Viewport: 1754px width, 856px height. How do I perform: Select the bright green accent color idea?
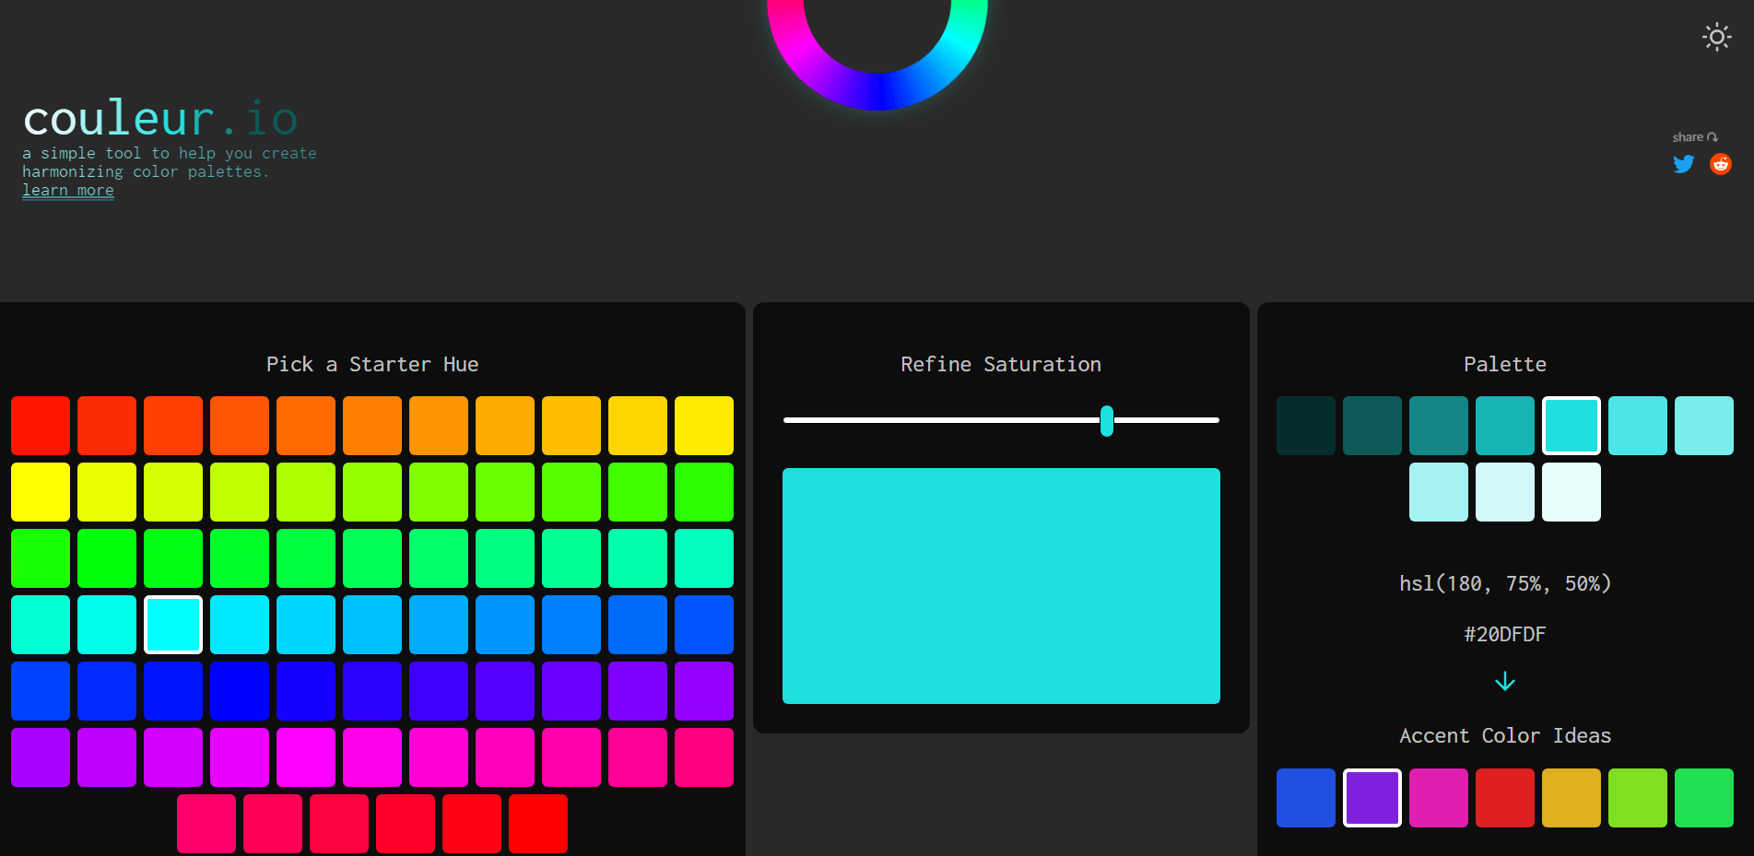(x=1704, y=798)
